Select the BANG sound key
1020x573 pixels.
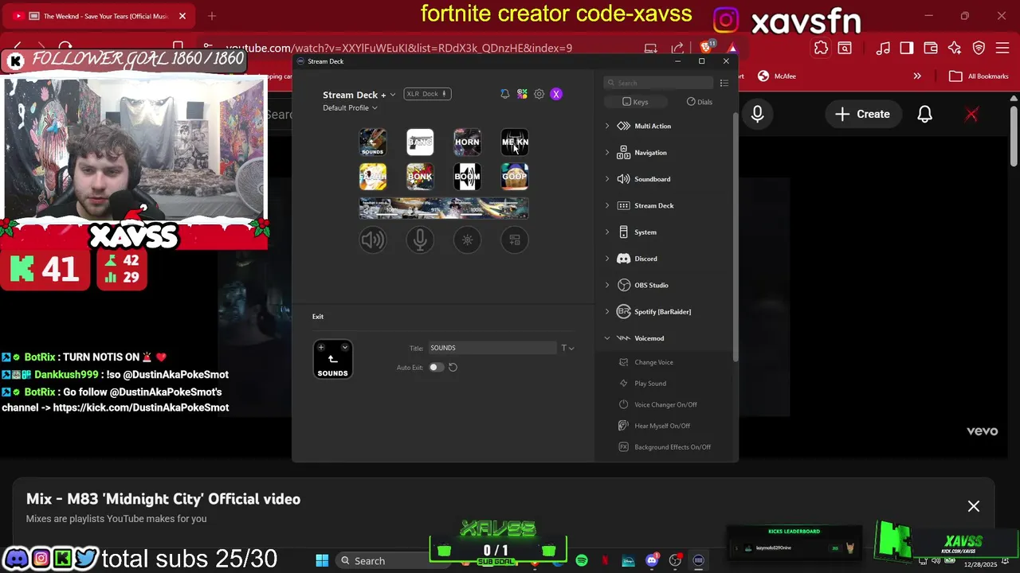click(x=420, y=142)
